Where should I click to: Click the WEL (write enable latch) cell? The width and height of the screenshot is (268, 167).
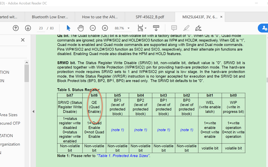pyautogui.click(x=210, y=107)
